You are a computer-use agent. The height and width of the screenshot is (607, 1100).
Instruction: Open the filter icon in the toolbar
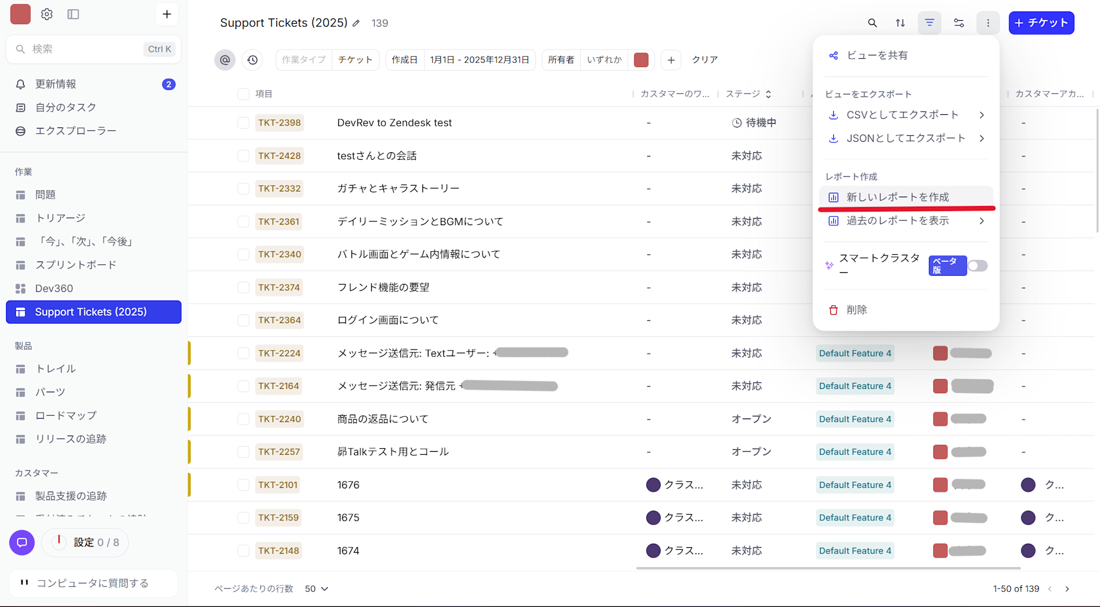(930, 23)
